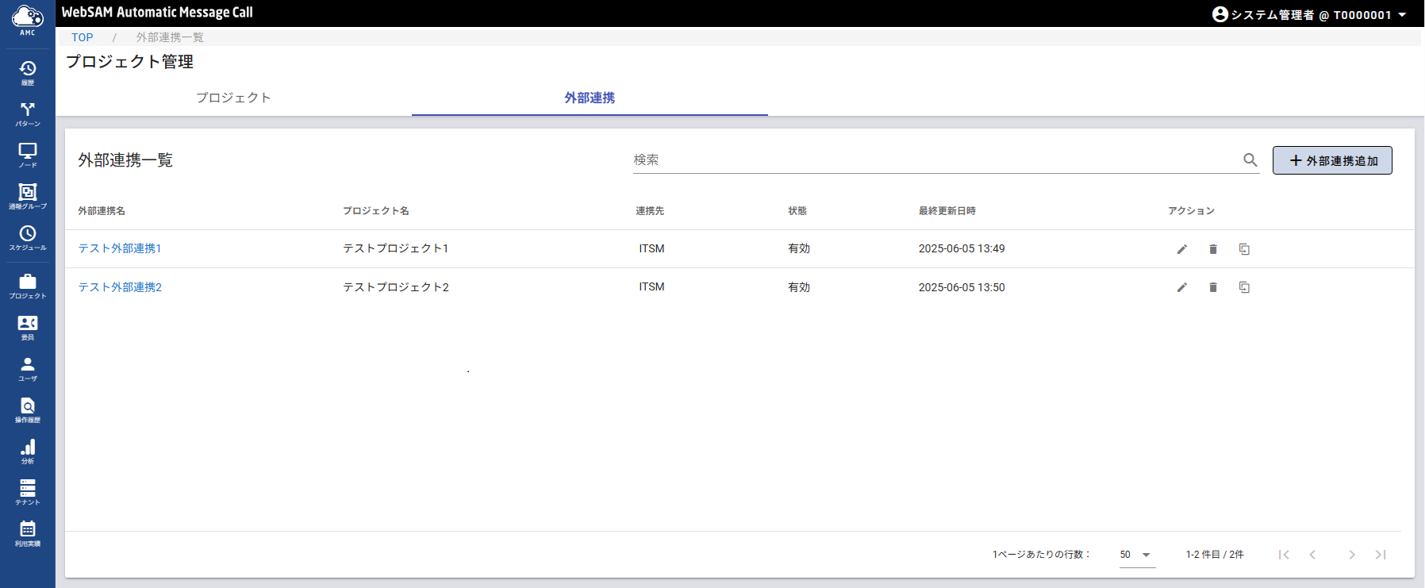Viewport: 1425px width, 588px height.
Task: Go to the Node (ノード) sidebar icon
Action: [28, 155]
